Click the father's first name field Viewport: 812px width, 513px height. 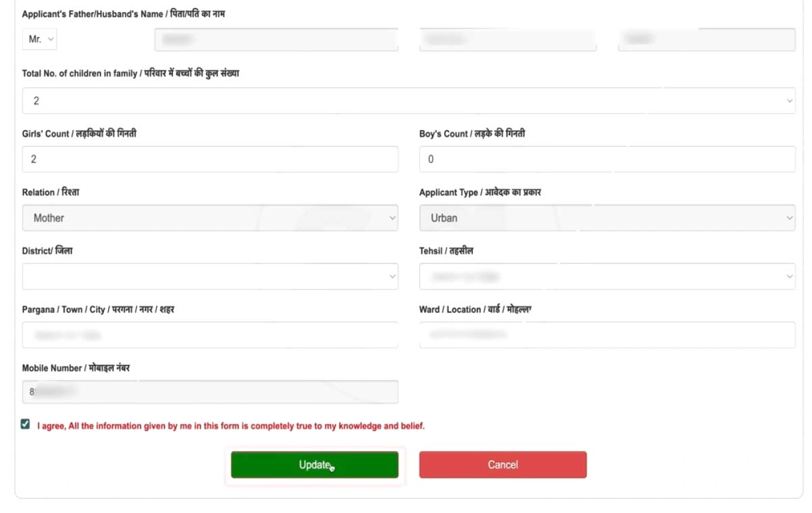point(276,40)
